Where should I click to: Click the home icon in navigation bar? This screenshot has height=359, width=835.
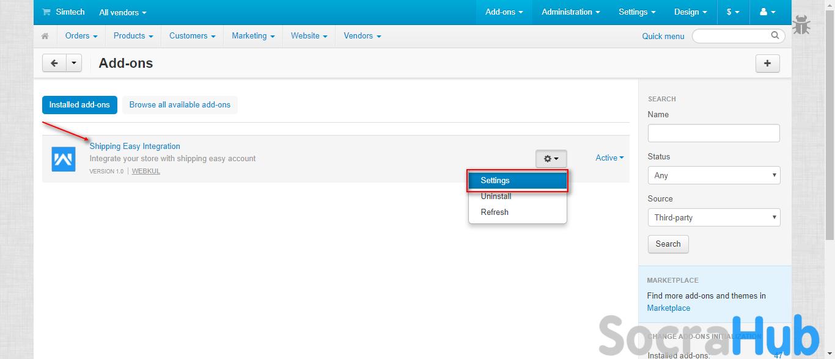pos(45,36)
